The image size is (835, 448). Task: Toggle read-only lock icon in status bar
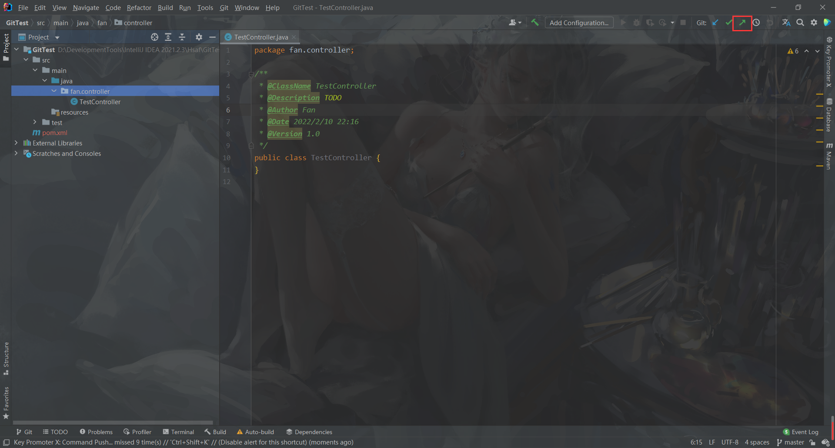pyautogui.click(x=812, y=442)
